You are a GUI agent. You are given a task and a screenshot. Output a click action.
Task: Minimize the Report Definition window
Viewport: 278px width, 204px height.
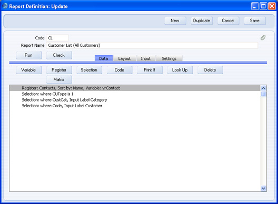(x=255, y=6)
